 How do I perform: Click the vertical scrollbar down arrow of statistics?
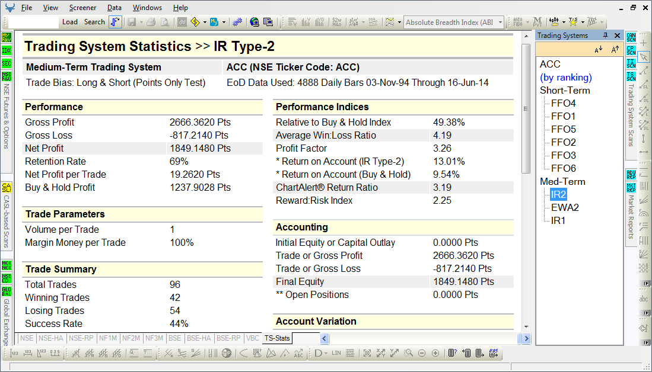[526, 327]
